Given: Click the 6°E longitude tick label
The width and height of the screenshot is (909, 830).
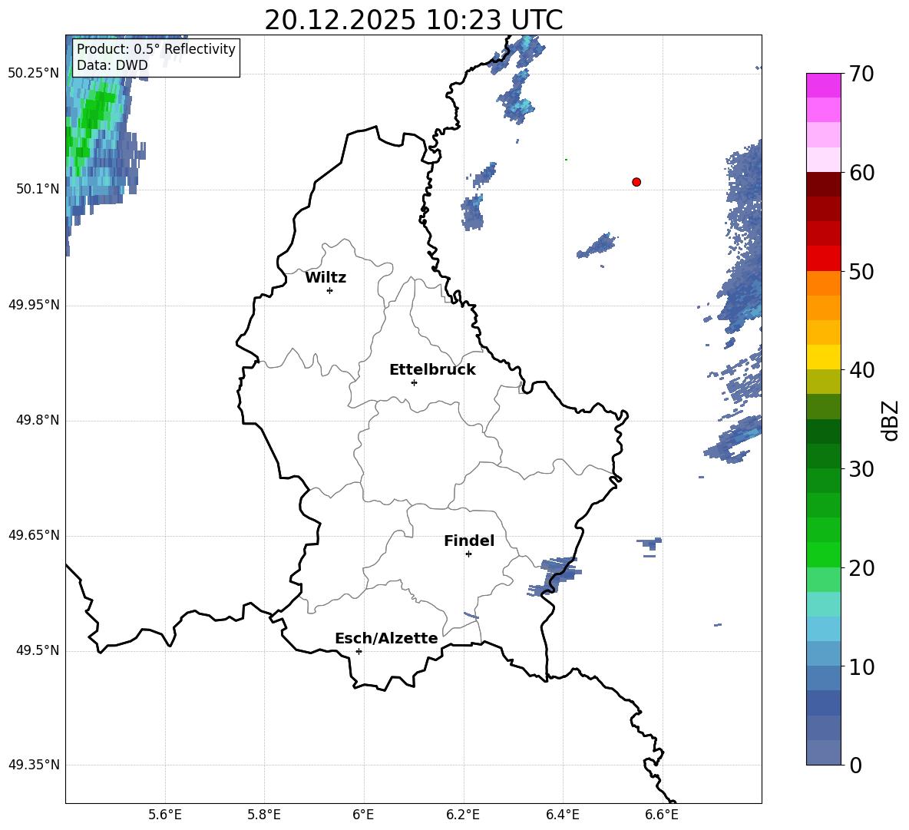Looking at the screenshot, I should (363, 815).
